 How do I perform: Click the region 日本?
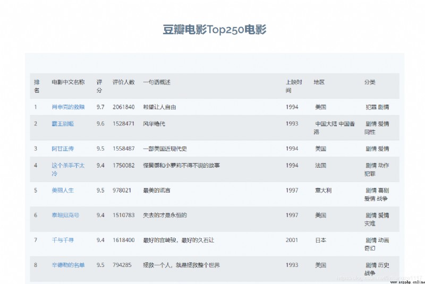tap(321, 240)
